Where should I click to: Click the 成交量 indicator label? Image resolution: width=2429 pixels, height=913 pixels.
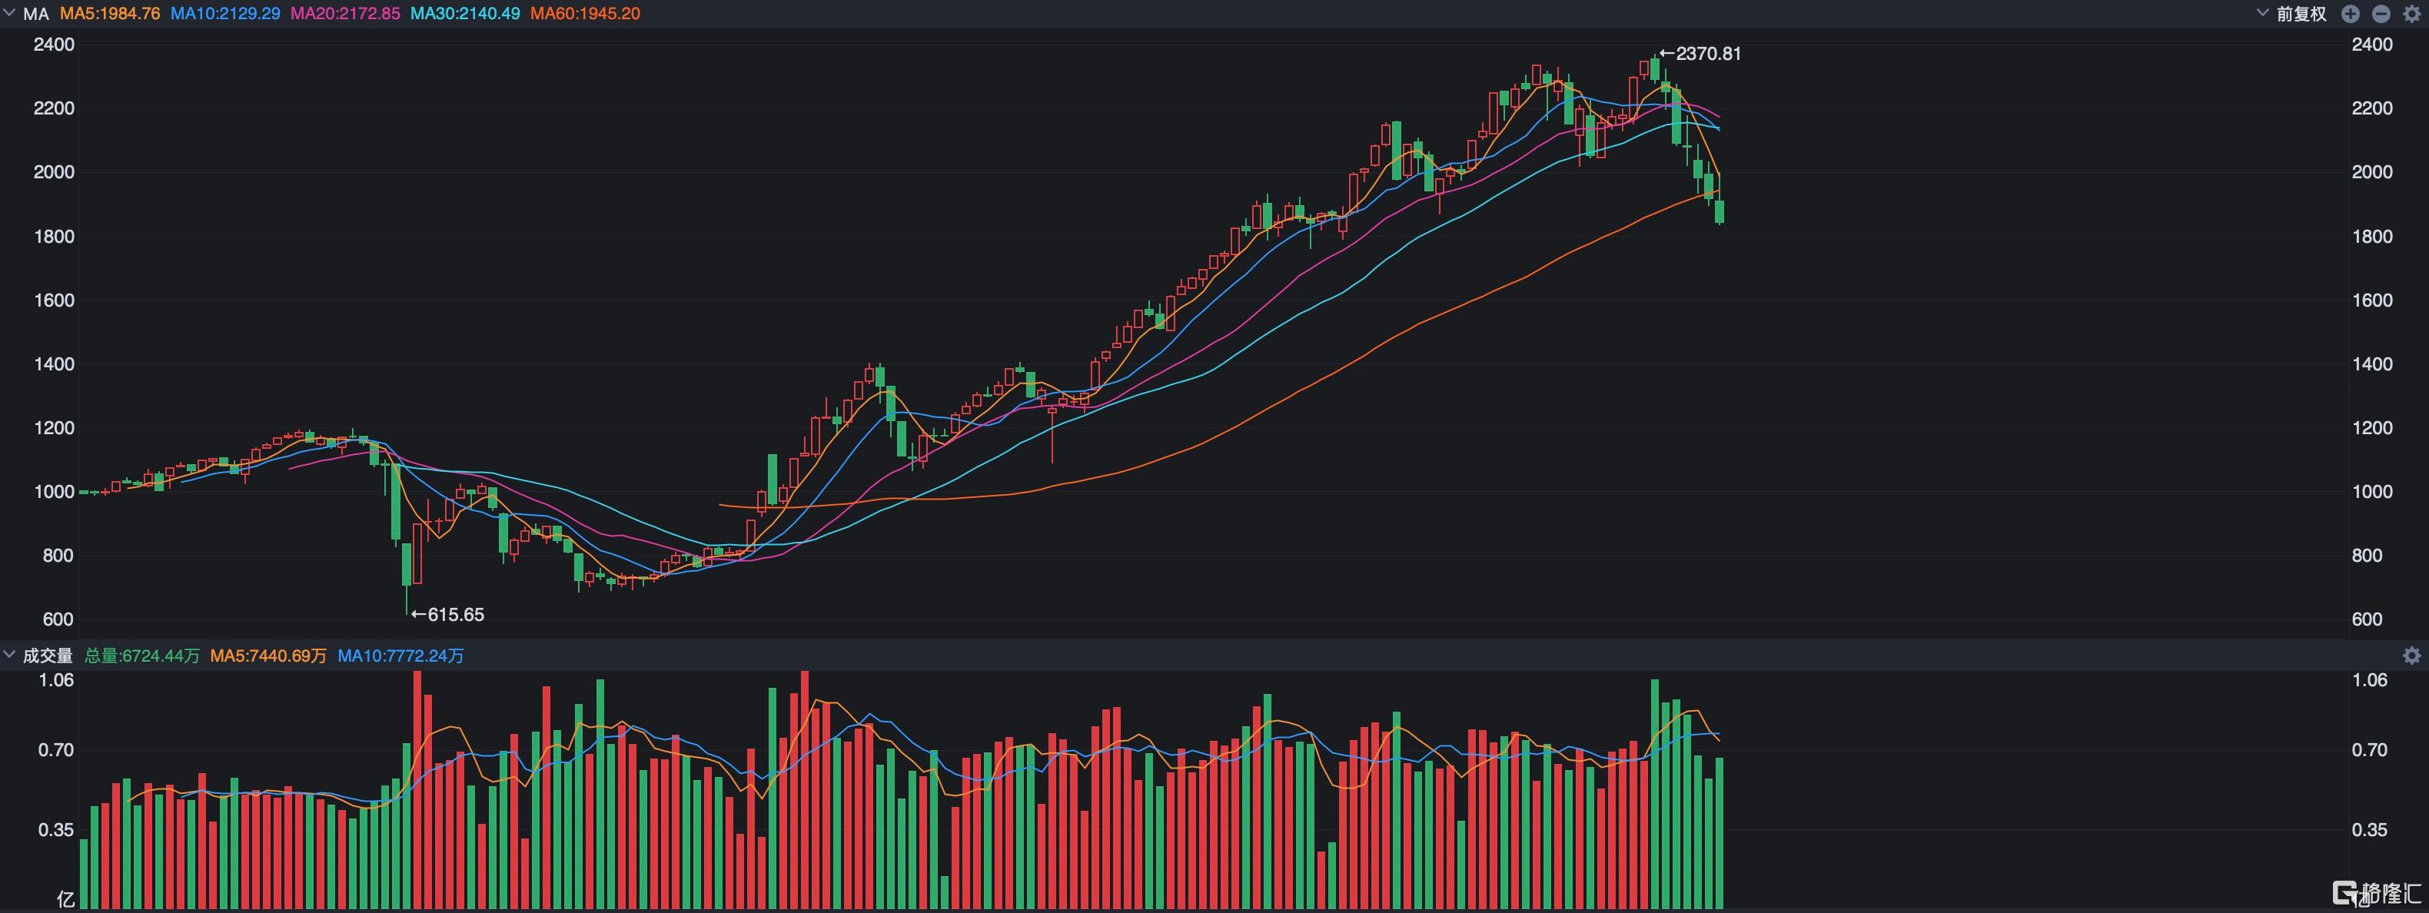point(47,656)
